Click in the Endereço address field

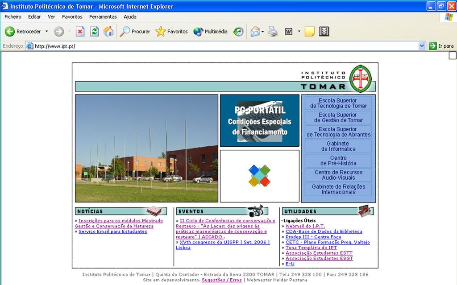pos(223,46)
